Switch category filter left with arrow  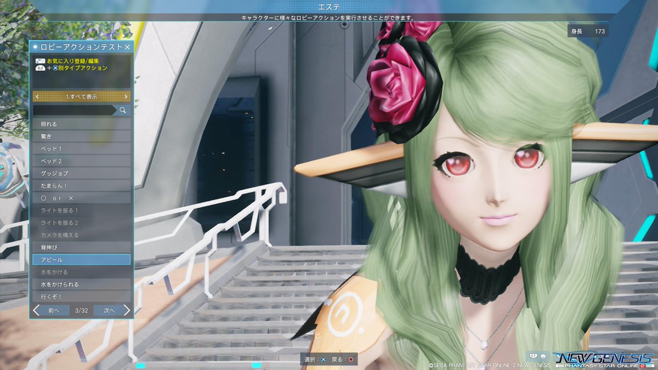(37, 96)
